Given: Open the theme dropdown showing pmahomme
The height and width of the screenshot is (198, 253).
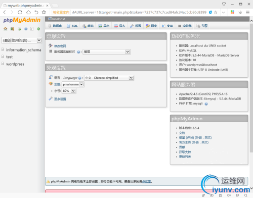Looking at the screenshot, I should (73, 84).
